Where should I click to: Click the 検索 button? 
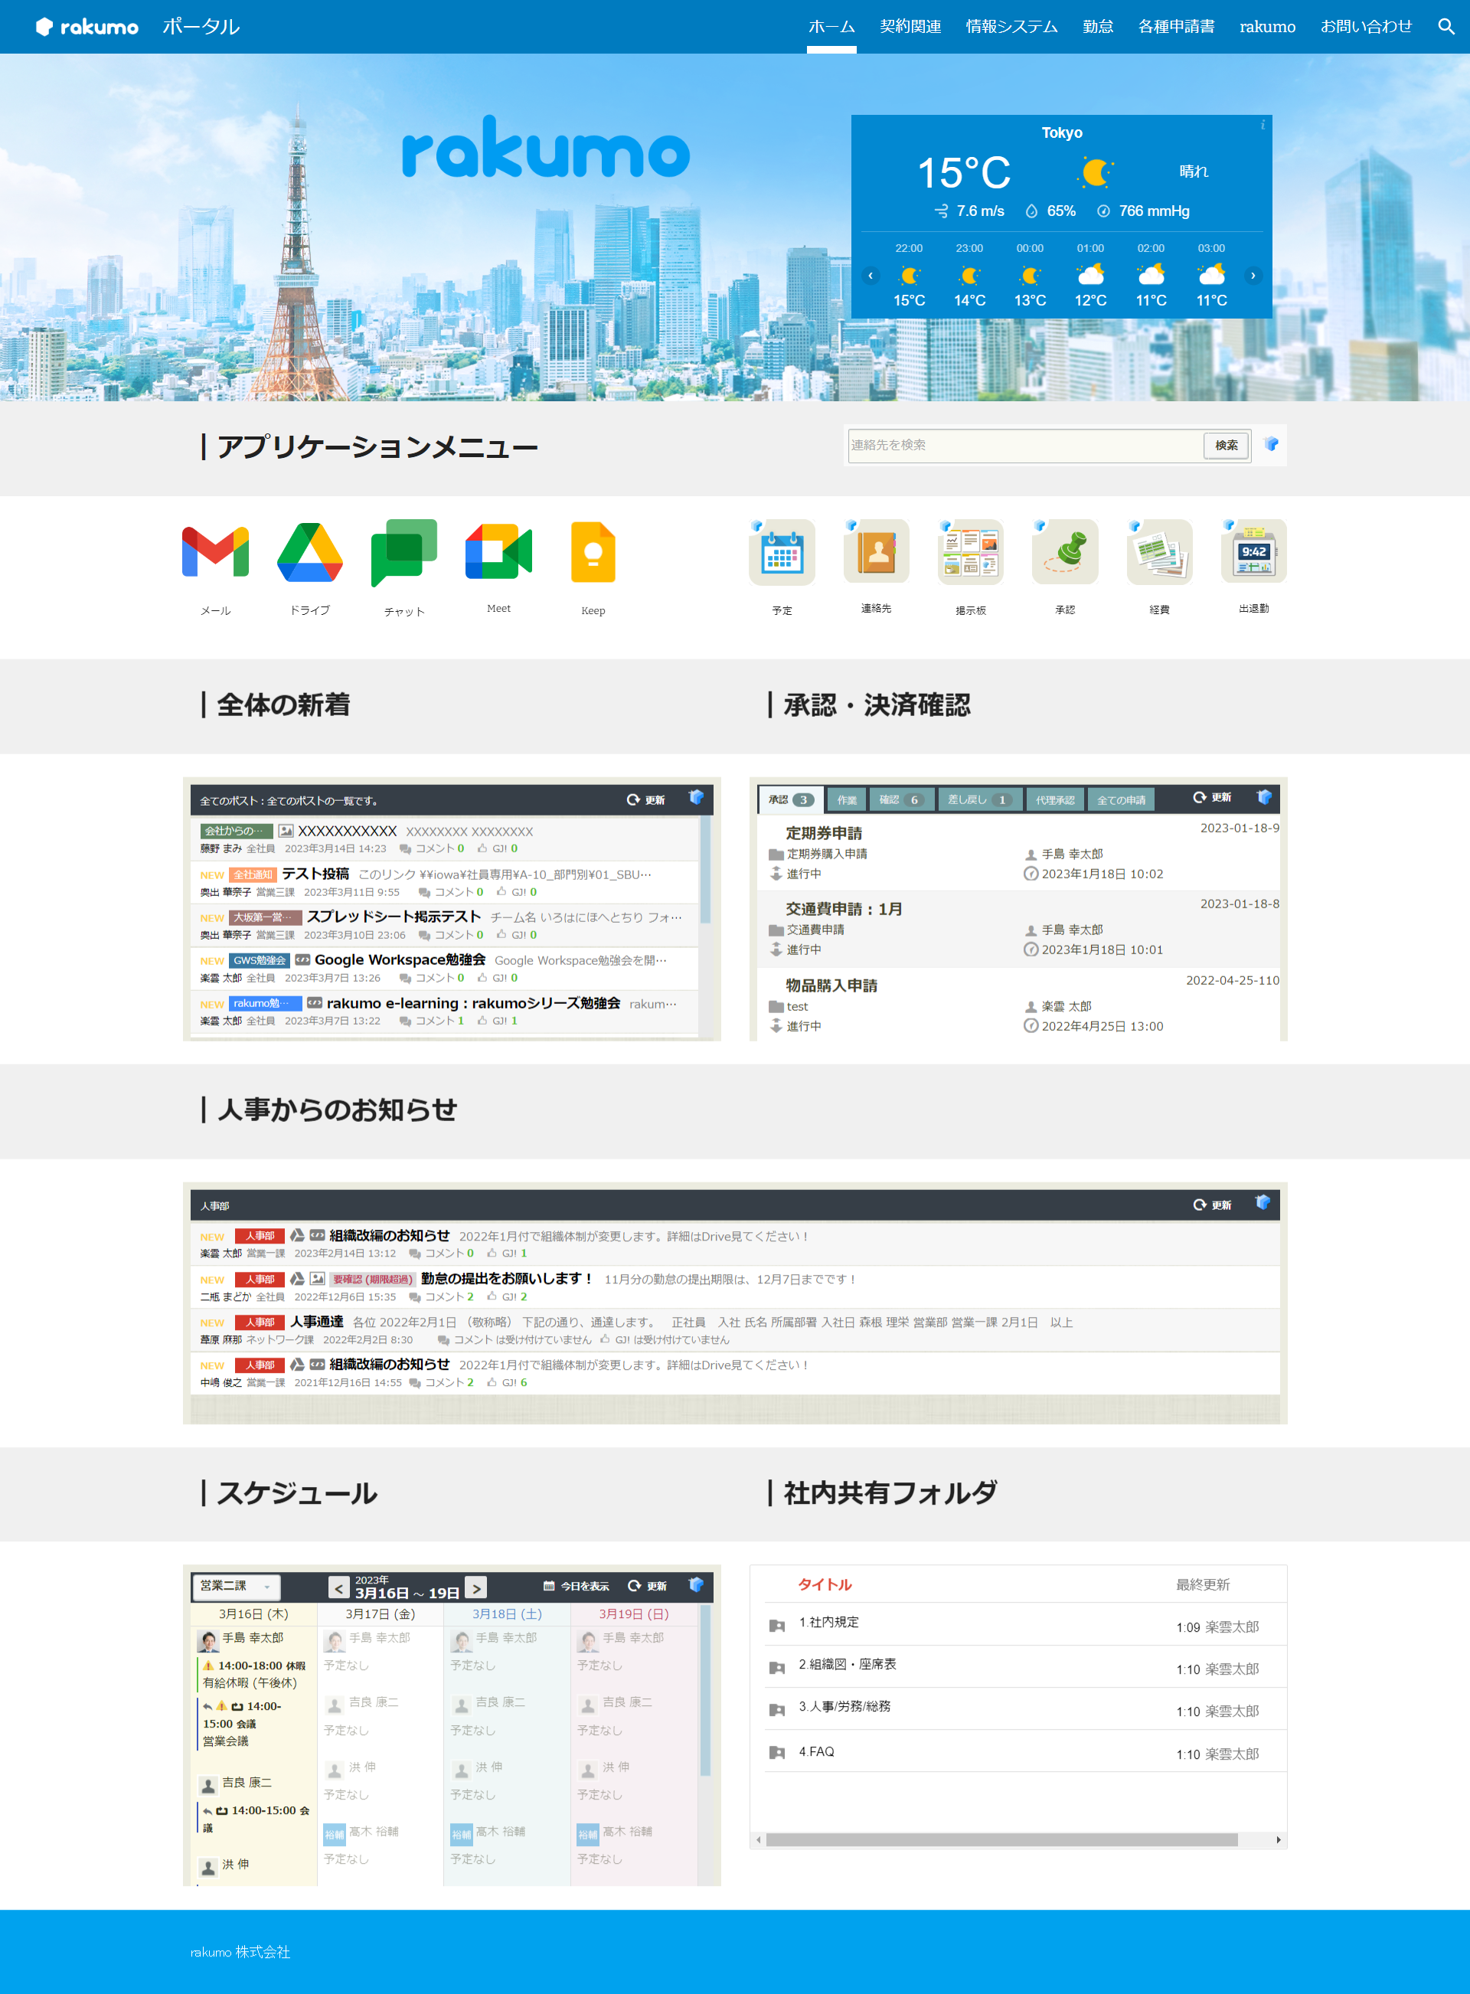[x=1227, y=445]
